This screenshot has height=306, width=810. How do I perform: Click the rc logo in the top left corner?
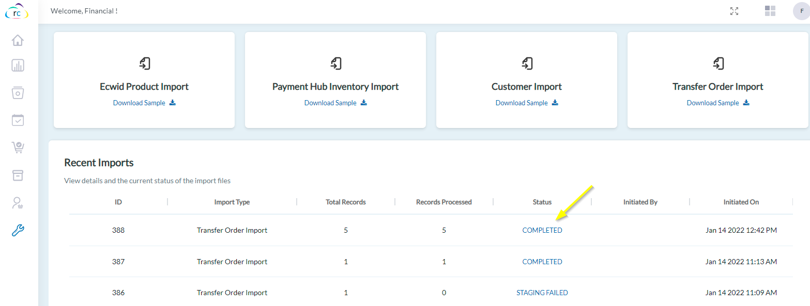tap(16, 11)
